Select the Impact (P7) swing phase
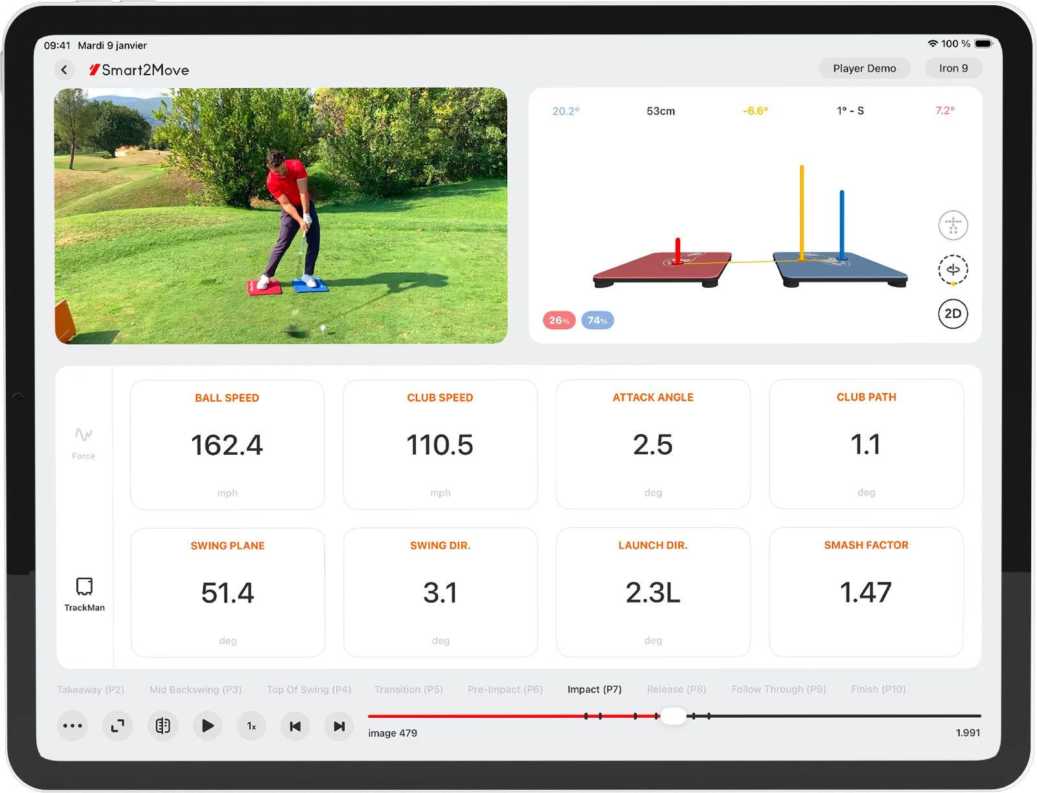 coord(593,689)
